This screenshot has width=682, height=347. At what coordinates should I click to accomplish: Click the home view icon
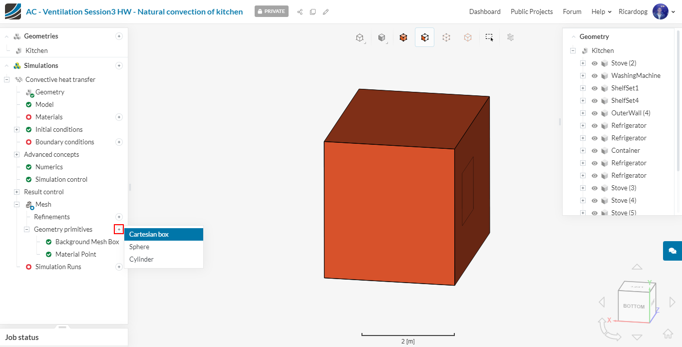pyautogui.click(x=668, y=334)
